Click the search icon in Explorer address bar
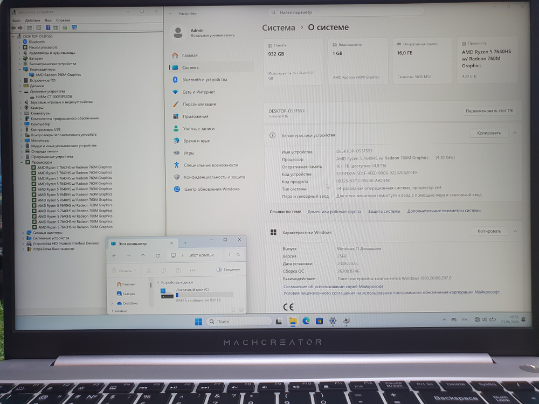Screen dimensions: 539x404 (238, 255)
